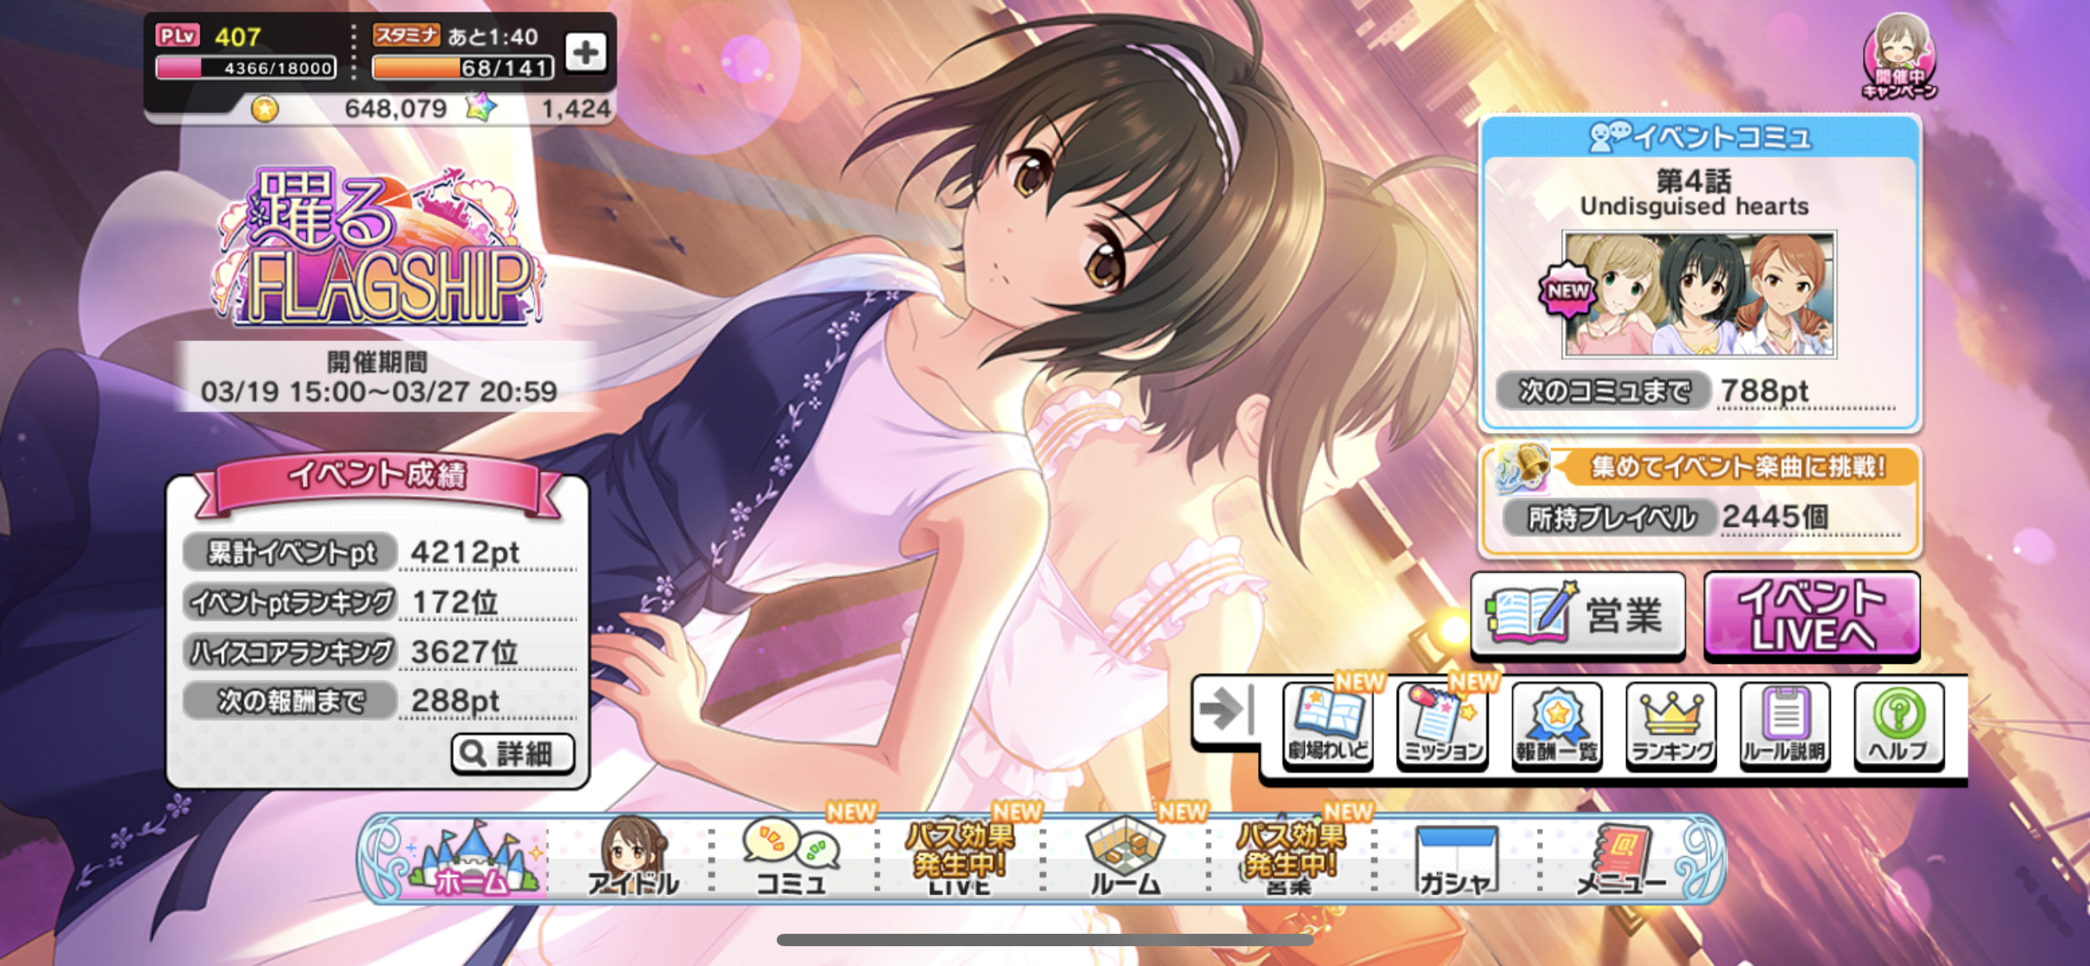Open the 開催中キャンペーン campaign icon
Viewport: 2090px width, 966px height.
click(x=1898, y=57)
